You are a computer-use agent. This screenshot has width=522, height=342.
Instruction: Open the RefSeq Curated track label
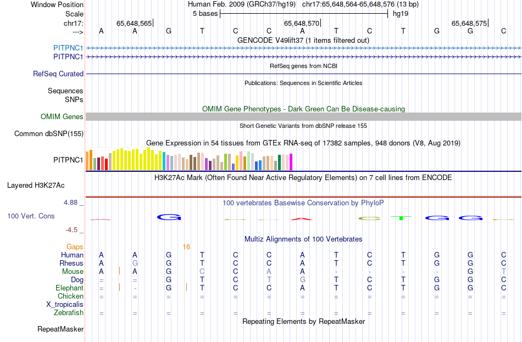(58, 74)
